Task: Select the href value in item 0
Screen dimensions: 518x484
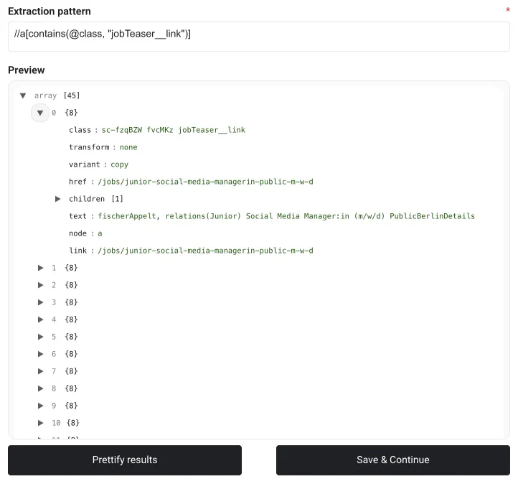Action: coord(205,182)
